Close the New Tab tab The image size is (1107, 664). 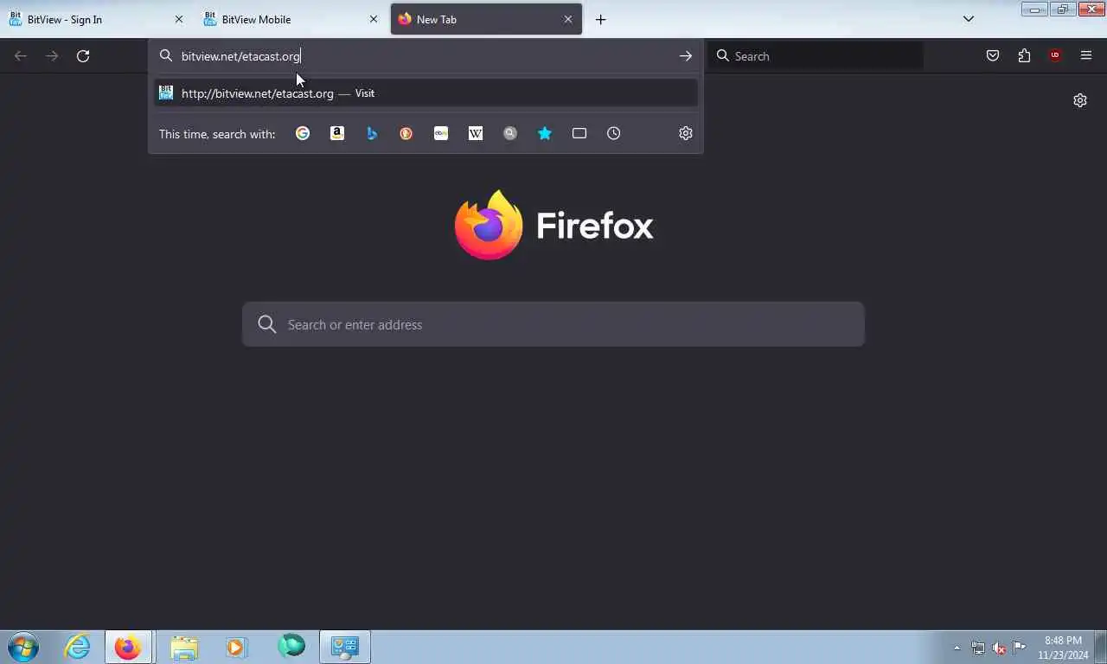tap(568, 19)
